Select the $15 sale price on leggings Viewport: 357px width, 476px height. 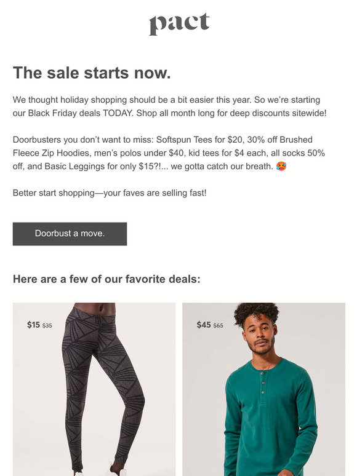pyautogui.click(x=33, y=325)
